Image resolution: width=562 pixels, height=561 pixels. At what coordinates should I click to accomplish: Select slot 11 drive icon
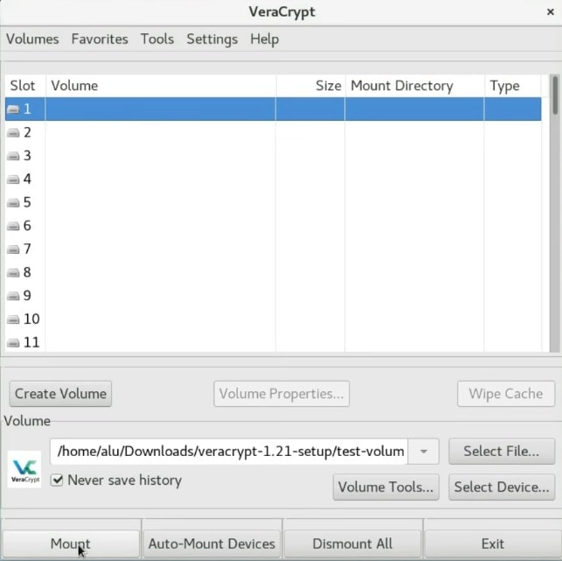tap(13, 343)
